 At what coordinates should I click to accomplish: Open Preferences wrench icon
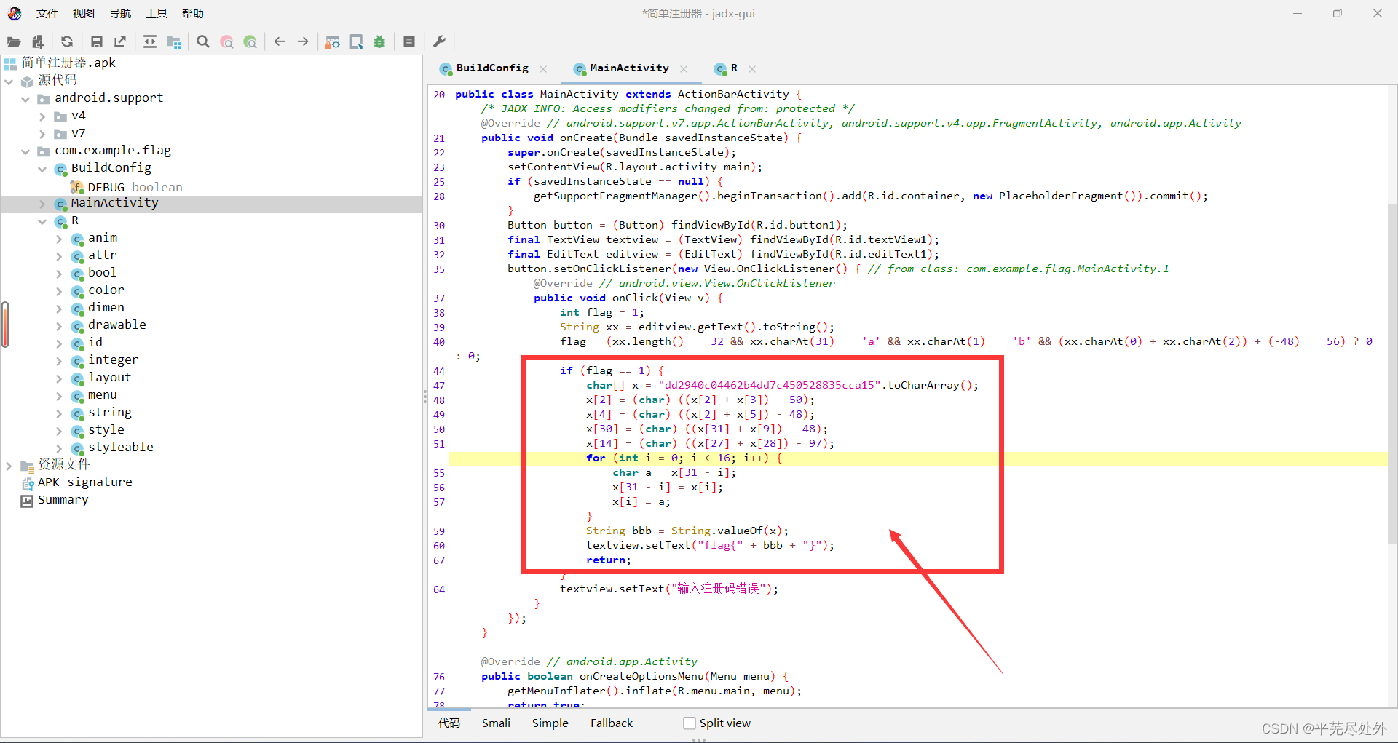coord(439,42)
